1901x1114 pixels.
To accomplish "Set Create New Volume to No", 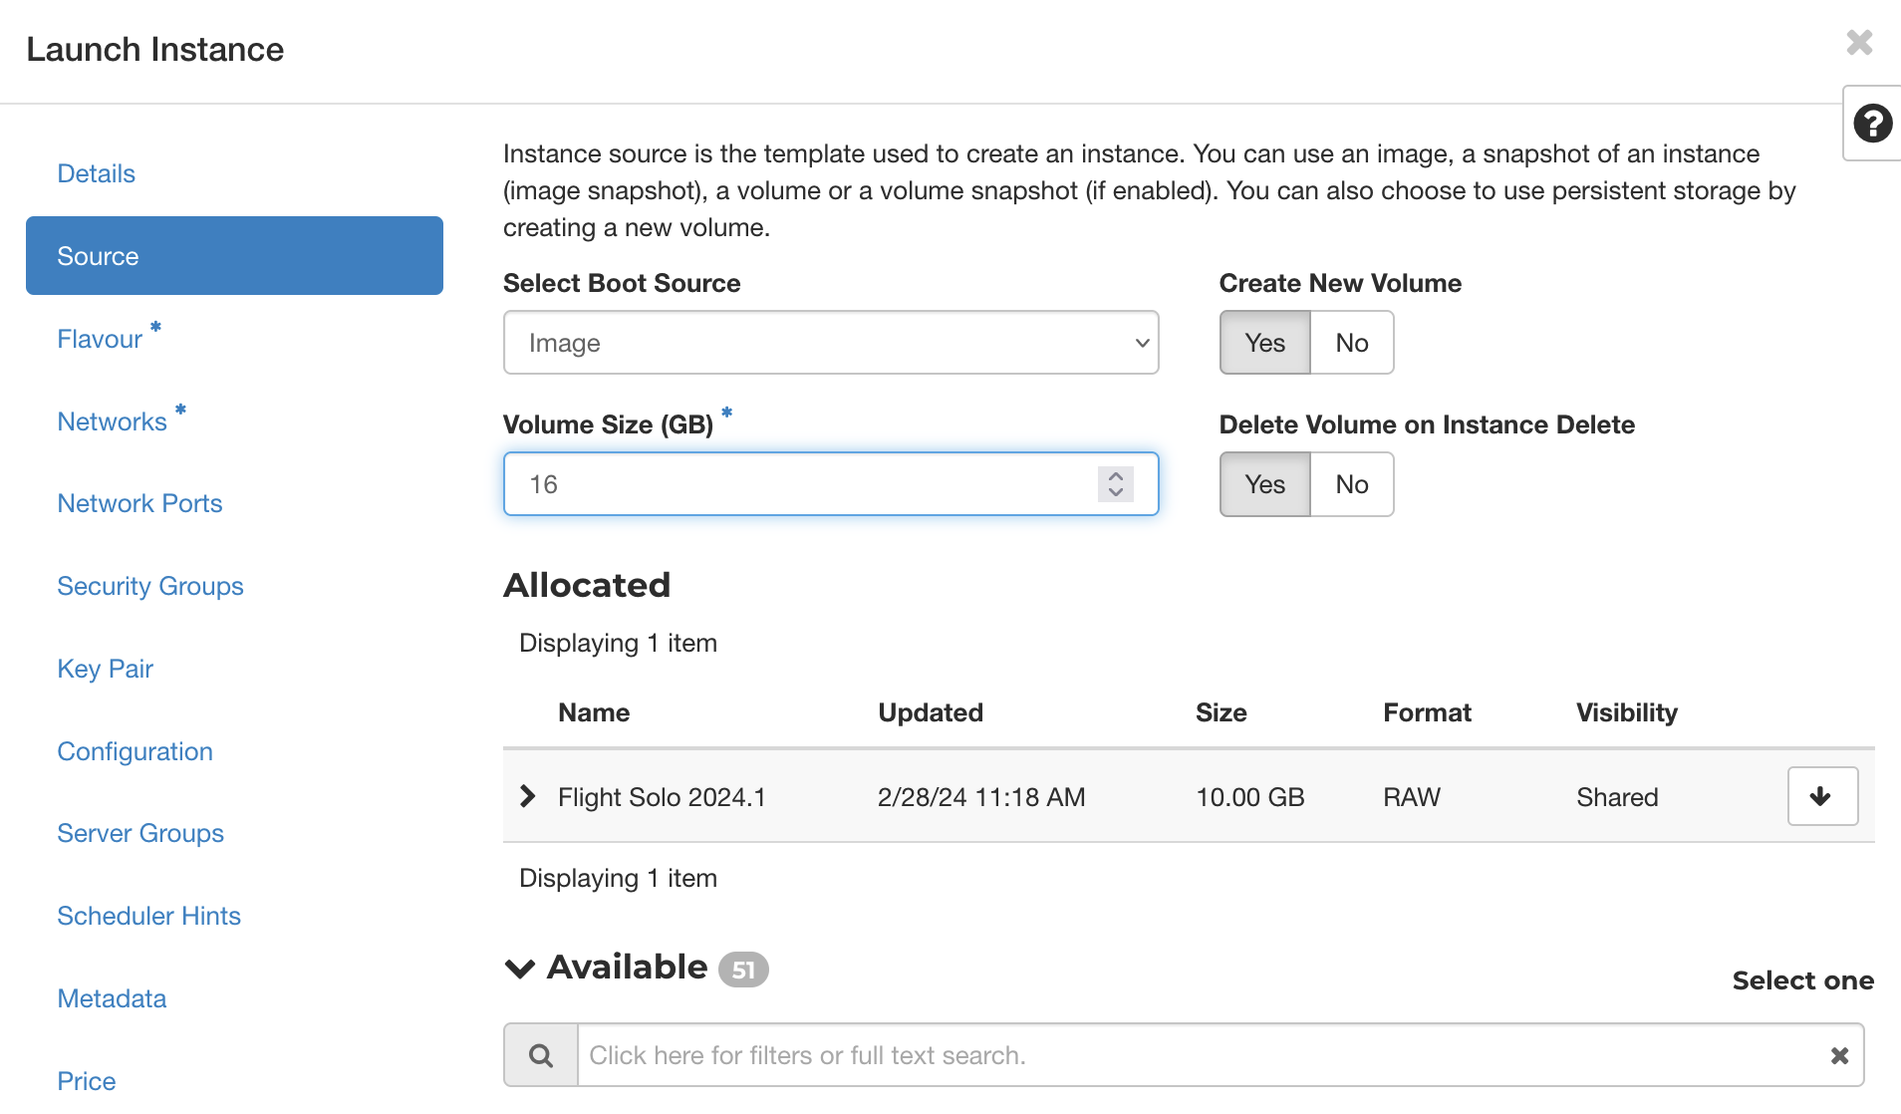I will (1351, 343).
